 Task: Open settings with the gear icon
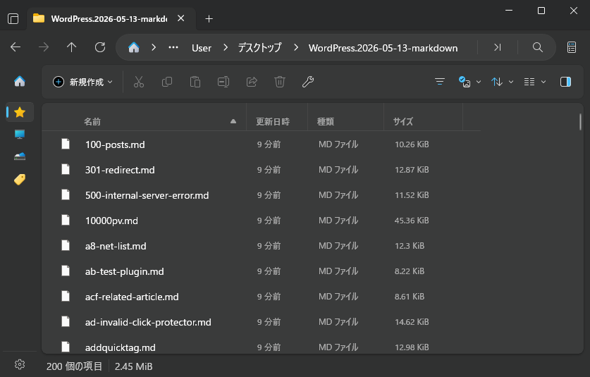tap(20, 364)
